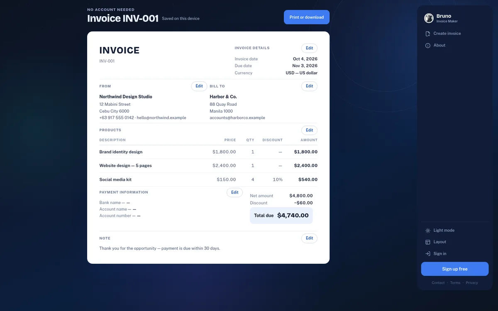Click the 10% discount cell
This screenshot has width=498, height=311.
click(278, 180)
